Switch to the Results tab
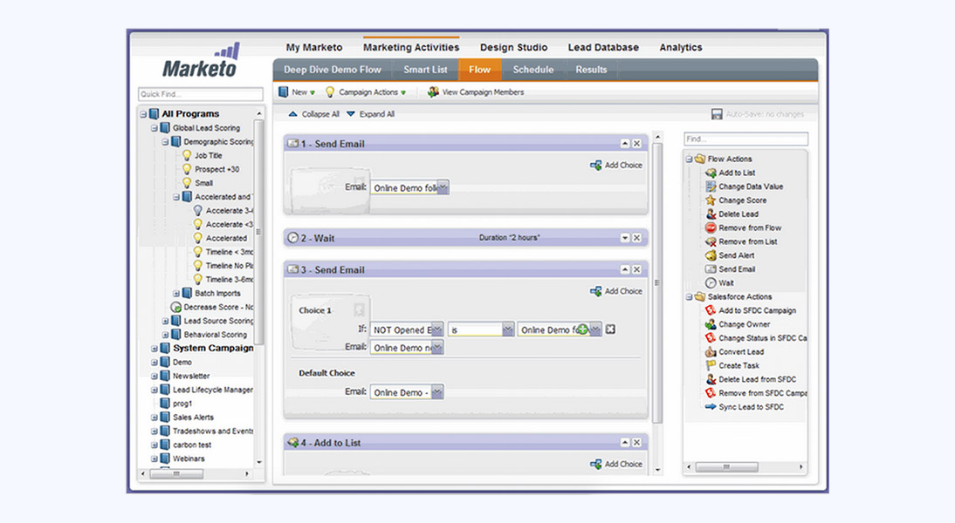 click(x=591, y=70)
